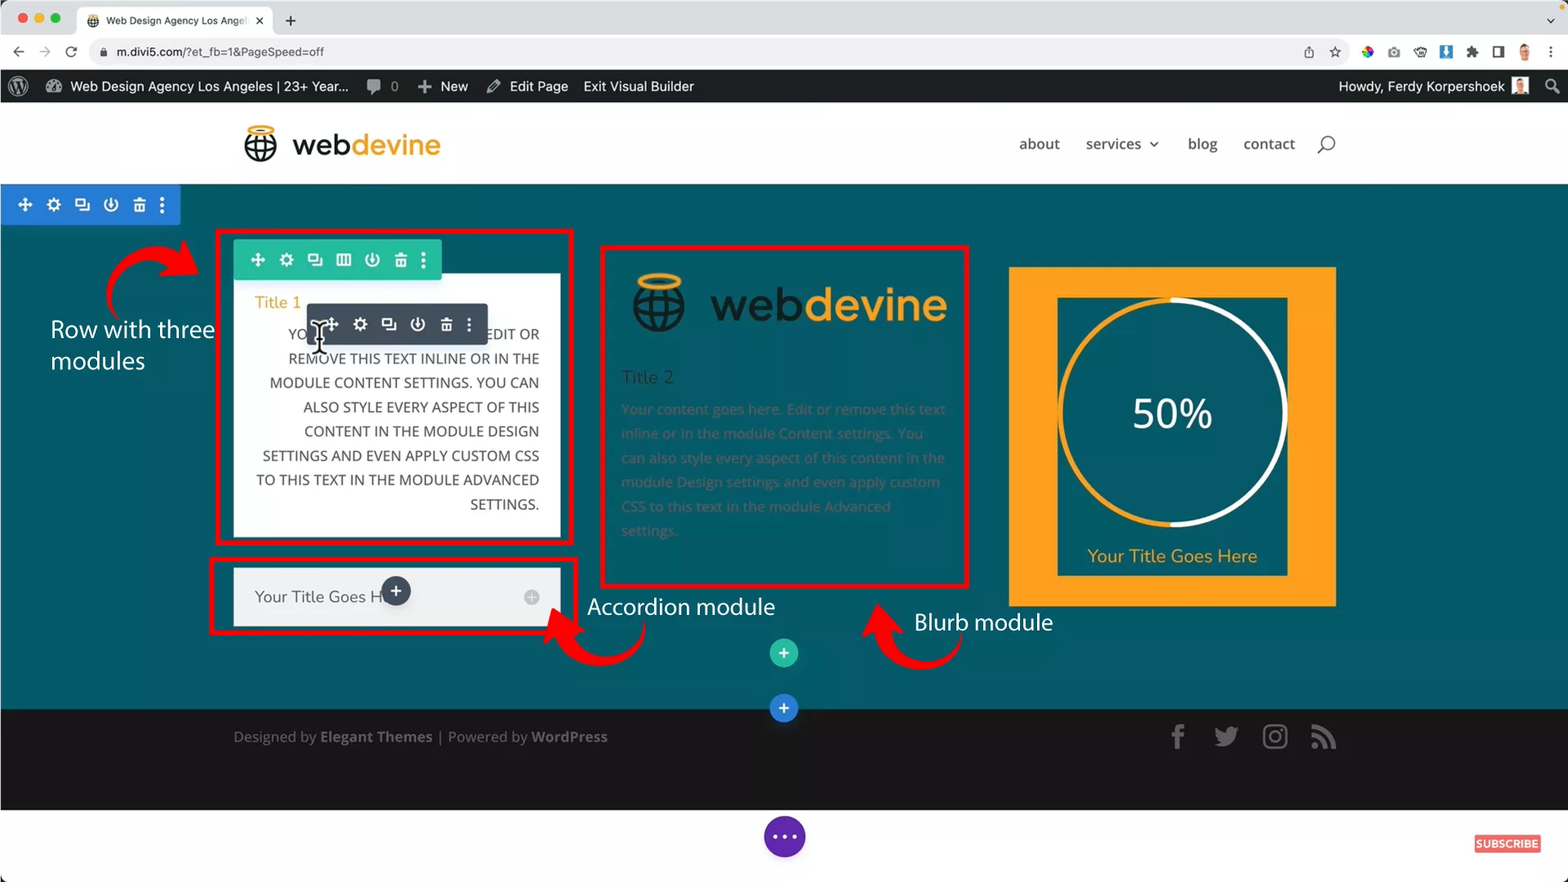Open section settings gear in blue toolbar
The height and width of the screenshot is (882, 1568).
[54, 205]
